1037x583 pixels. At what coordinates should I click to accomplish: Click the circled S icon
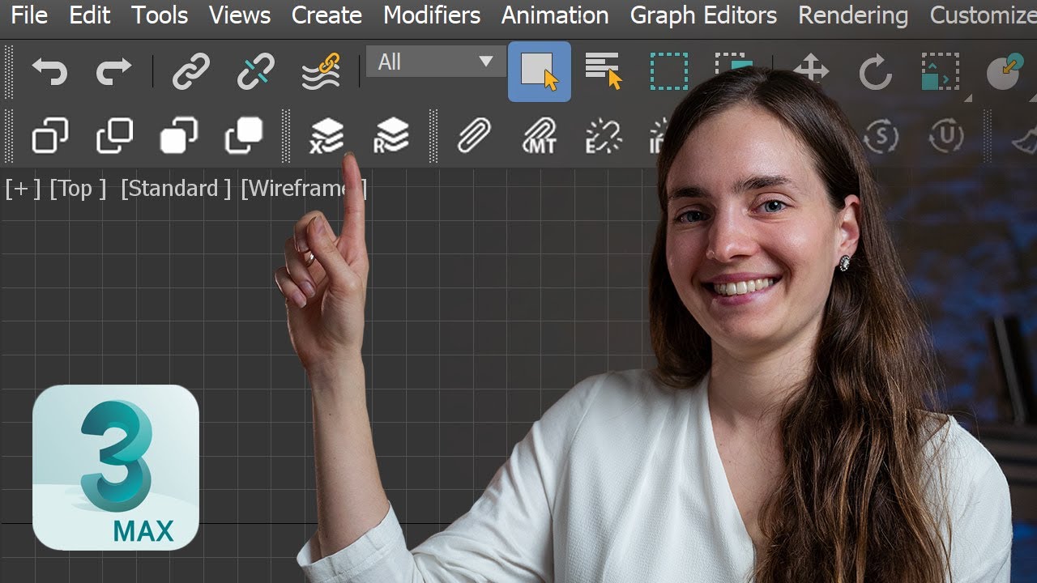point(881,136)
